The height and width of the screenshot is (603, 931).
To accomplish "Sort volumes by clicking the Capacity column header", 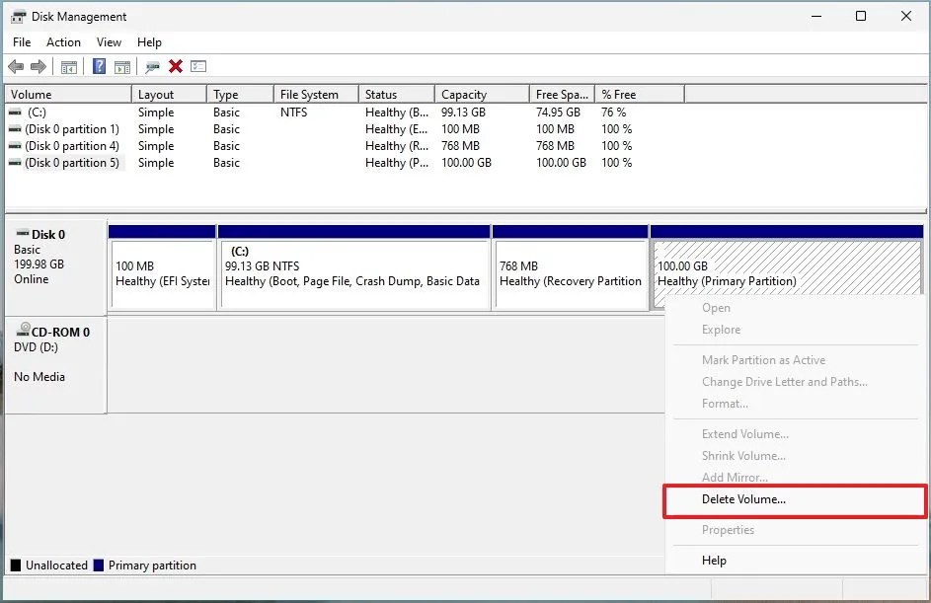I will [x=464, y=93].
